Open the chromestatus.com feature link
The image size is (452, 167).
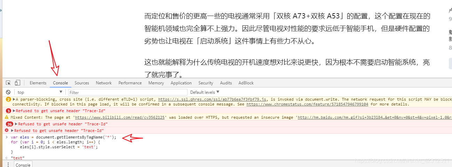coord(308,104)
